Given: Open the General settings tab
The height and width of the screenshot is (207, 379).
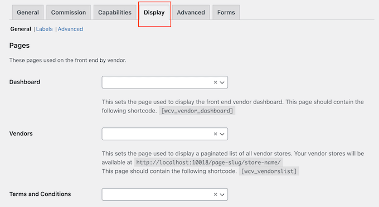Looking at the screenshot, I should pyautogui.click(x=28, y=12).
